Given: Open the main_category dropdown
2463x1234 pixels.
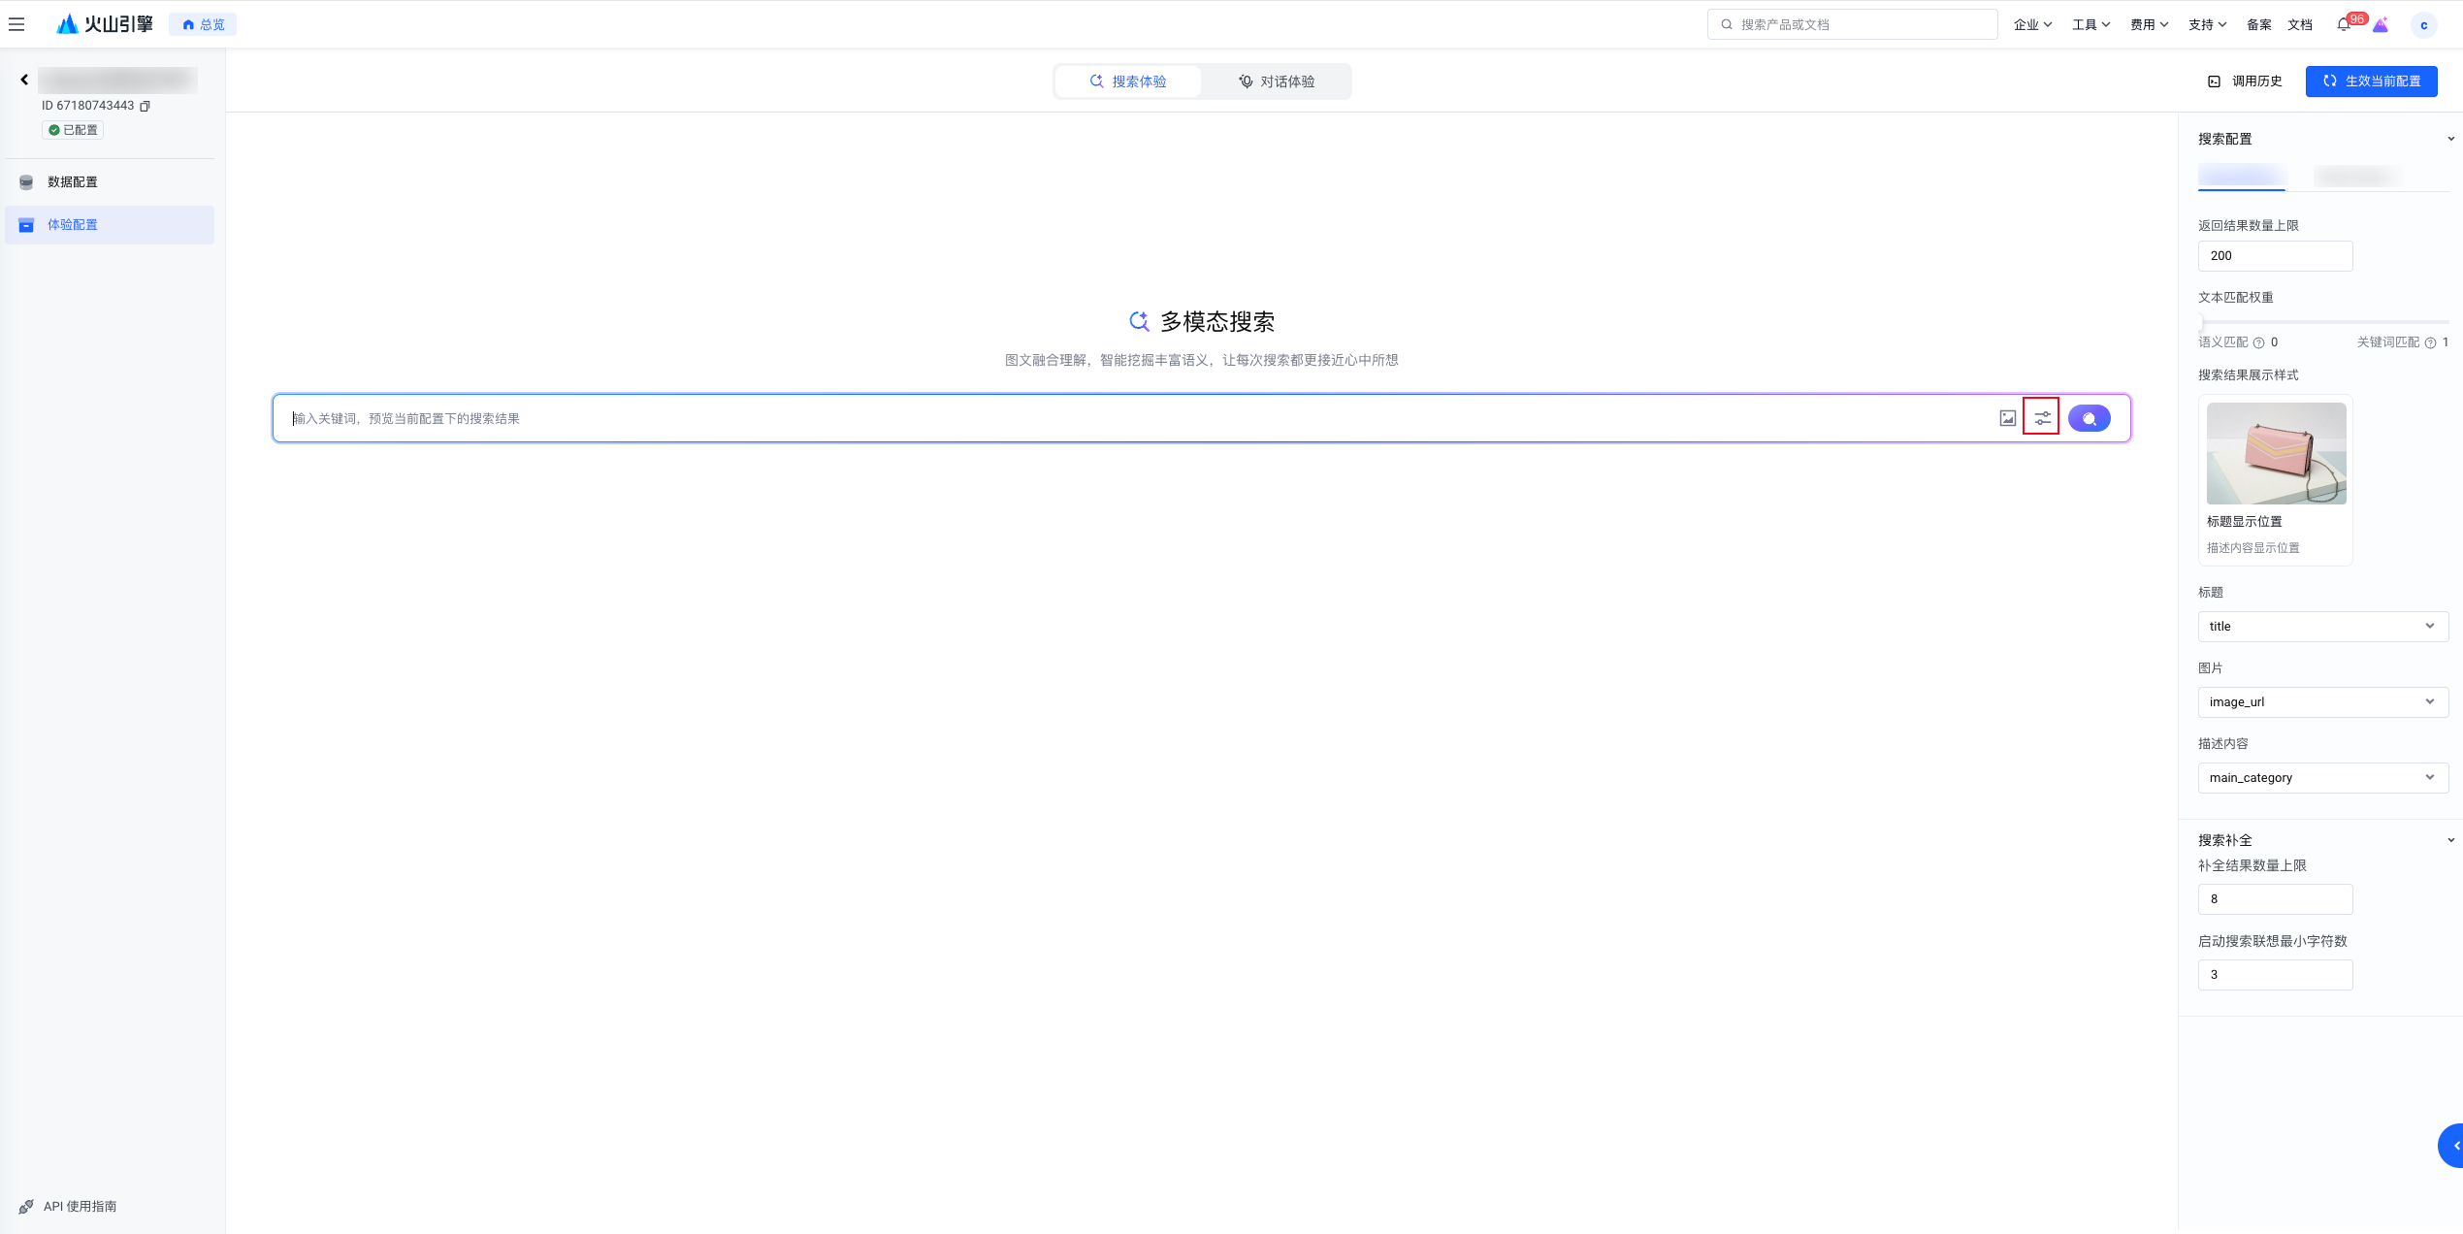Looking at the screenshot, I should [x=2322, y=778].
